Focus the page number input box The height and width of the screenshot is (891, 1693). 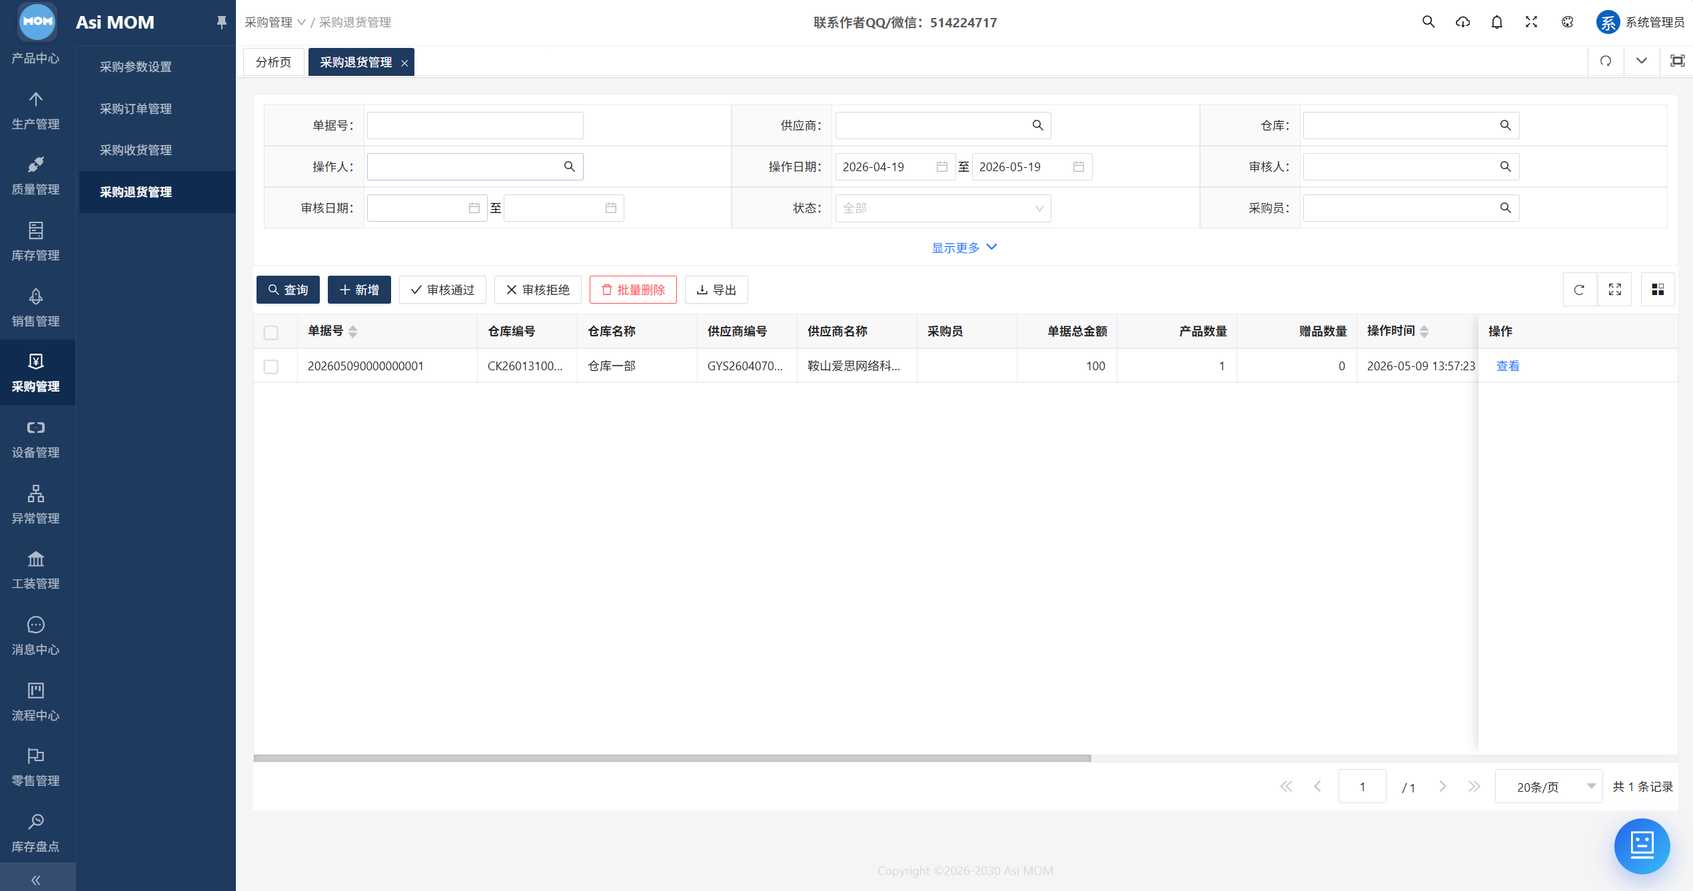pyautogui.click(x=1362, y=787)
